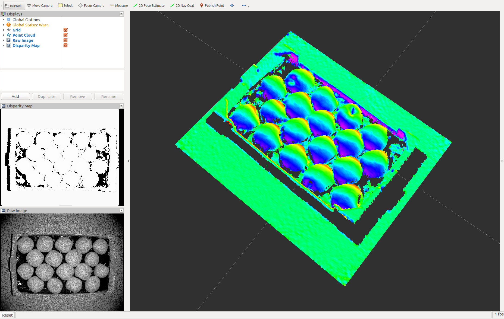Click the Publish Point tool
Screen dimensions: 504x319
coord(212,5)
